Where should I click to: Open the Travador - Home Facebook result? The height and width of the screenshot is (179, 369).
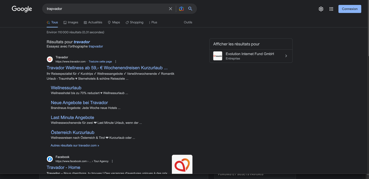(63, 167)
